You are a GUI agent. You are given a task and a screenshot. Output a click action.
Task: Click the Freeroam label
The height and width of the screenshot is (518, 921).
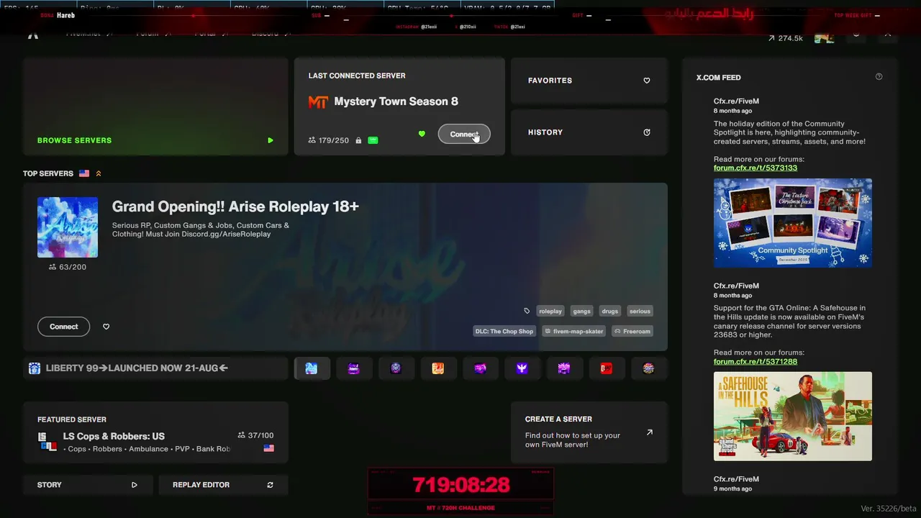(632, 331)
